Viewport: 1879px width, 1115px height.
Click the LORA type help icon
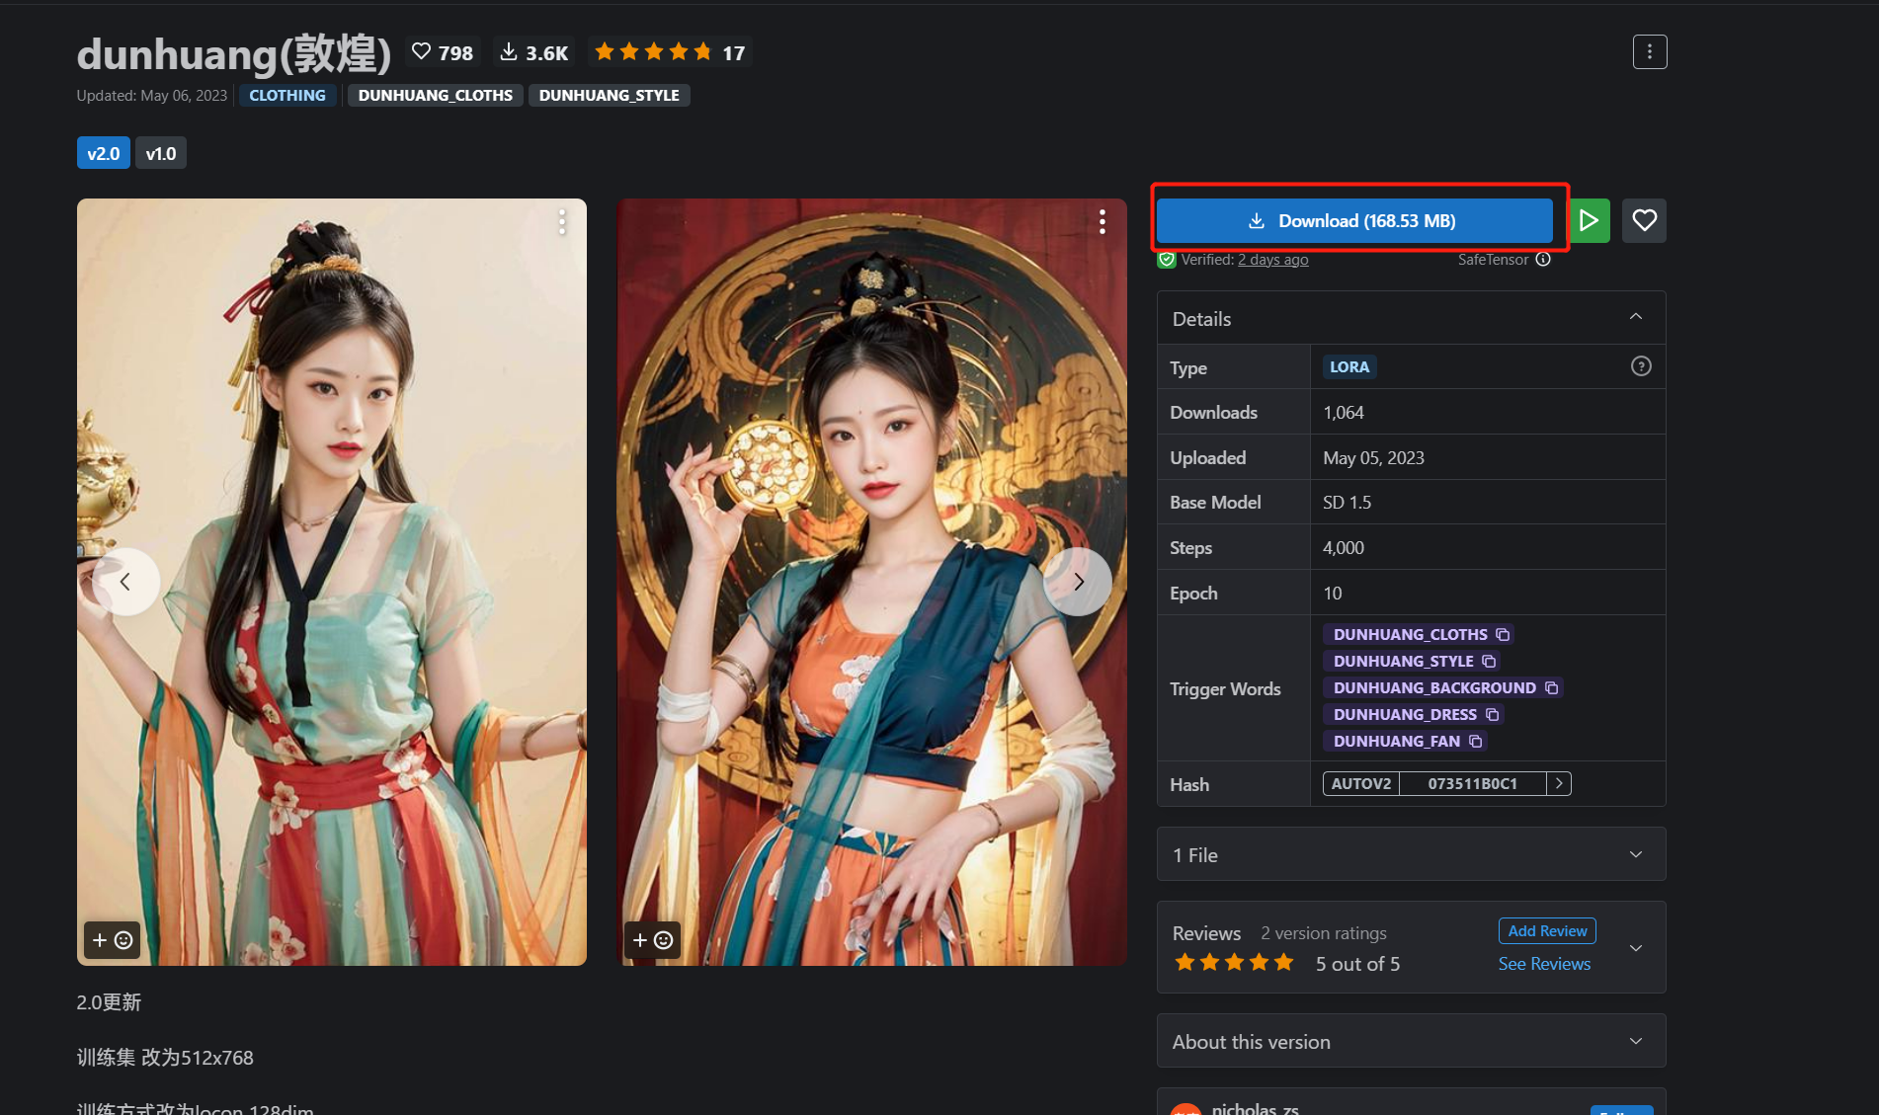click(1641, 366)
